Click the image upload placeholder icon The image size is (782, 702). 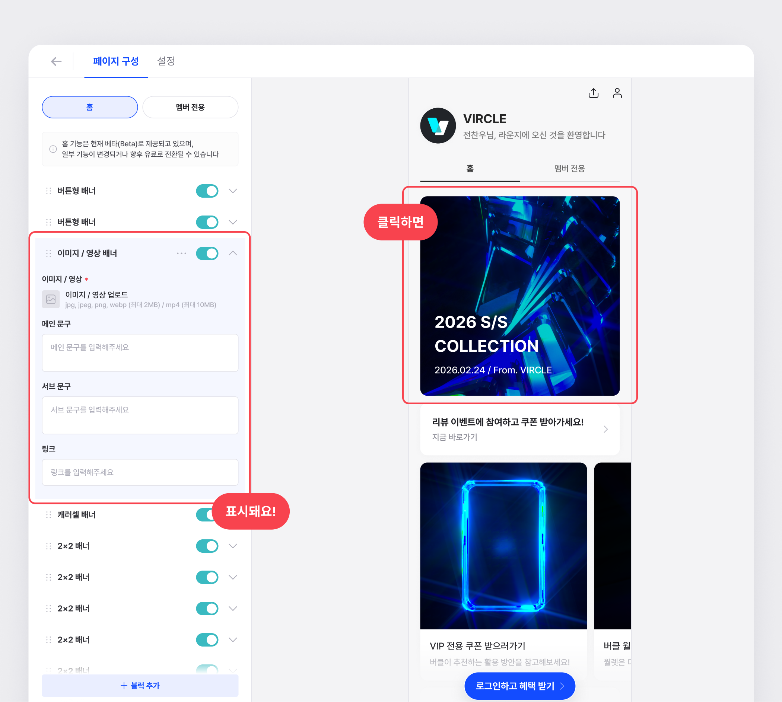(51, 299)
